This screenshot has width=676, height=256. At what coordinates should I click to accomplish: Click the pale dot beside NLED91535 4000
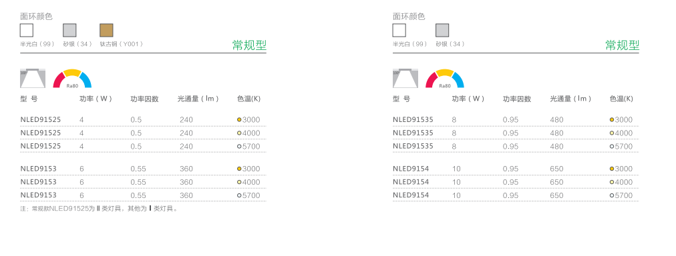[612, 133]
